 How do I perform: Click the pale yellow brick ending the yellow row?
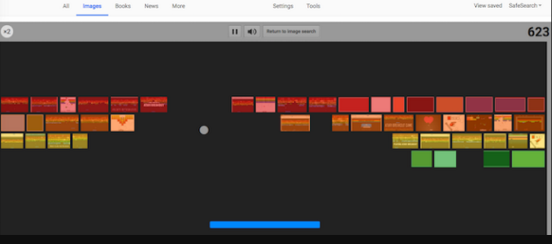pyautogui.click(x=537, y=141)
